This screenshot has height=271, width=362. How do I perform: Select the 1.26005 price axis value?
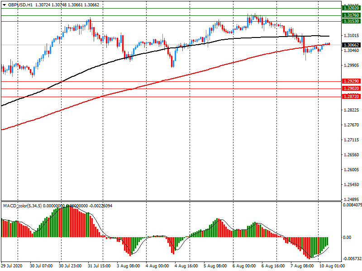(x=352, y=170)
